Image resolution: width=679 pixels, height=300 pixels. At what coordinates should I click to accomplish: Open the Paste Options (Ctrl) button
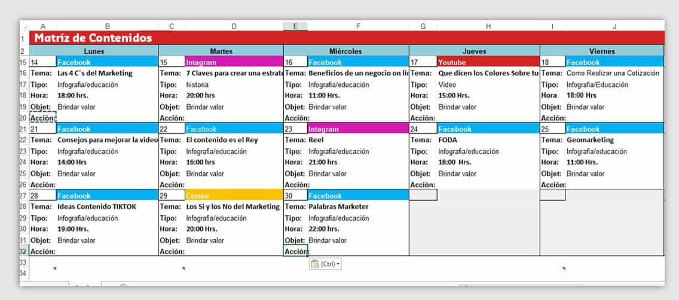pyautogui.click(x=325, y=264)
